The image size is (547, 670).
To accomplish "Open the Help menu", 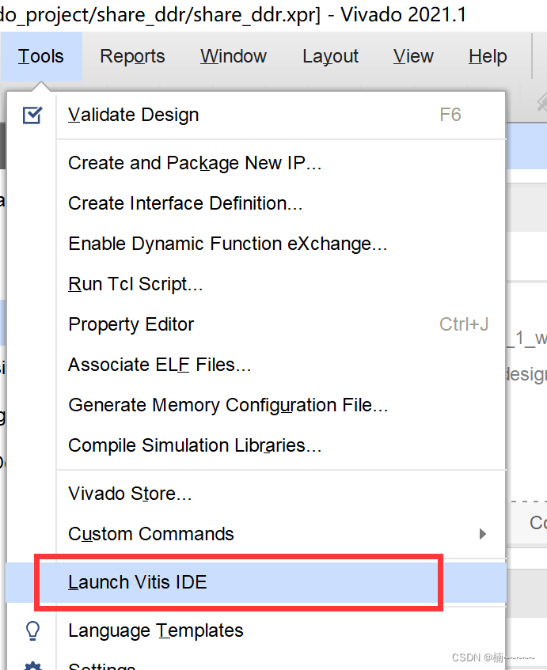I will (x=488, y=56).
